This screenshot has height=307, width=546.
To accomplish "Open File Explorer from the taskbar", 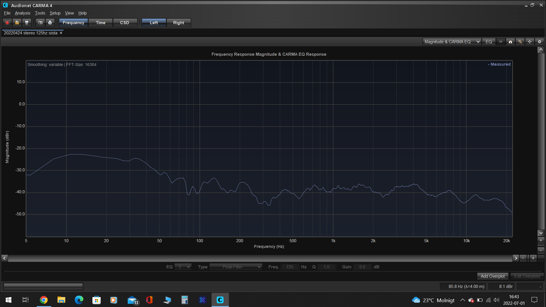I will pyautogui.click(x=61, y=300).
